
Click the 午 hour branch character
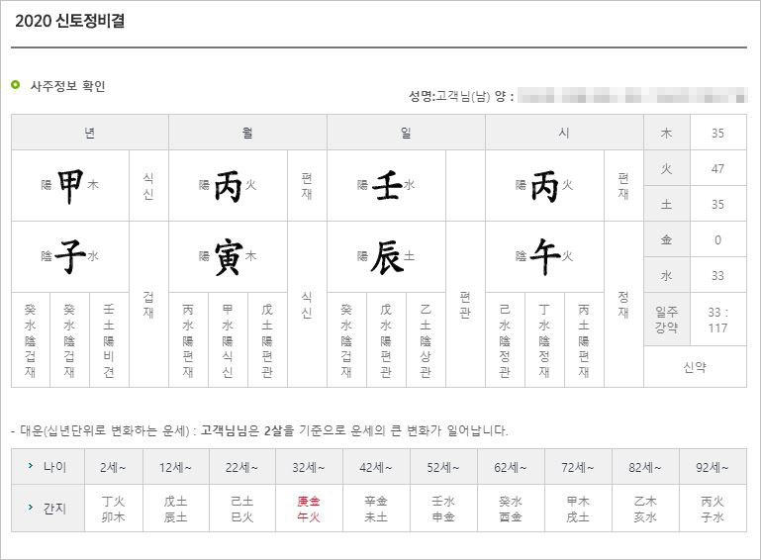[x=545, y=256]
